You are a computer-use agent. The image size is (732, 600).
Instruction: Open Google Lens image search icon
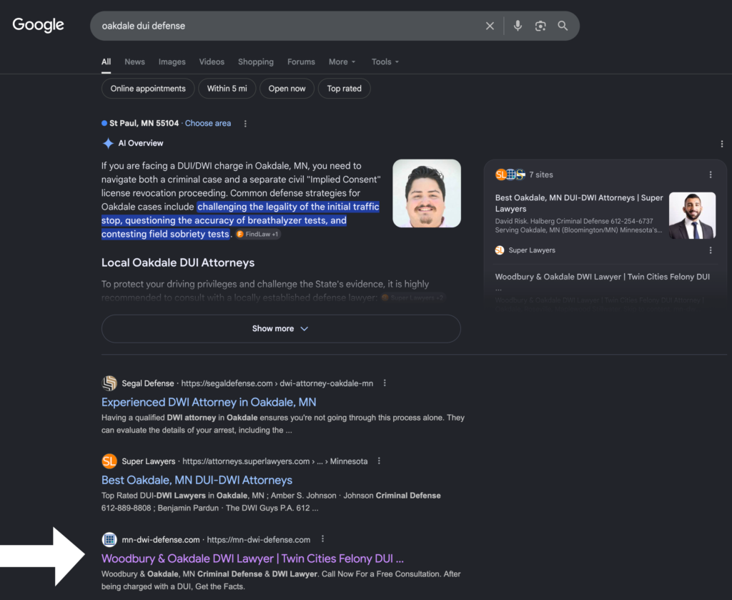(540, 26)
